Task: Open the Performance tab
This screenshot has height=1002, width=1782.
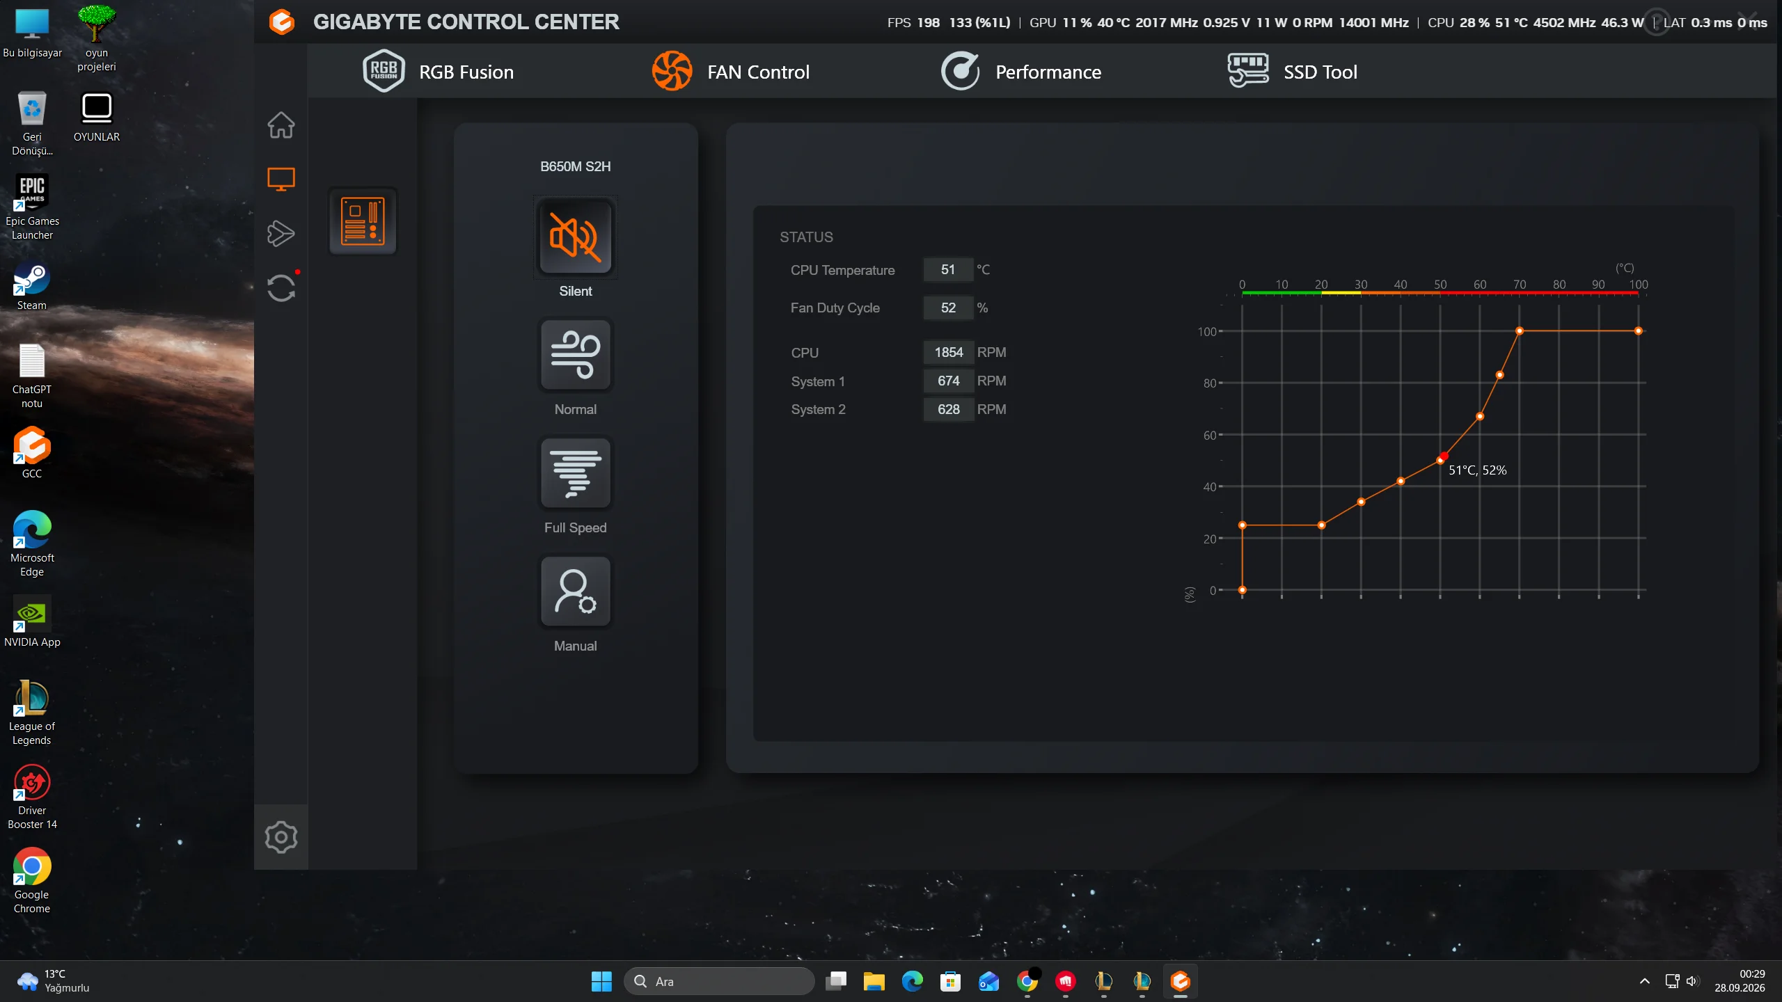Action: tap(1020, 72)
